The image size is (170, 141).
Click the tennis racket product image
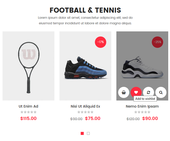(28, 66)
